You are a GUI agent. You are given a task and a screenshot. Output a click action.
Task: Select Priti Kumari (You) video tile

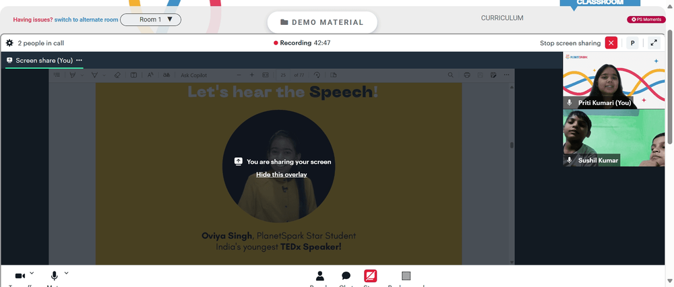coord(614,80)
